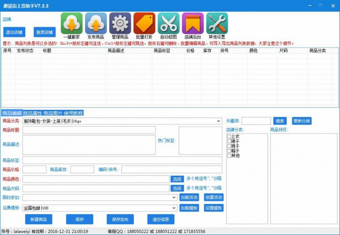Viewport: 340px width, 235px height.
Task: Switch to the 商品属性 tab
Action: pyautogui.click(x=32, y=113)
